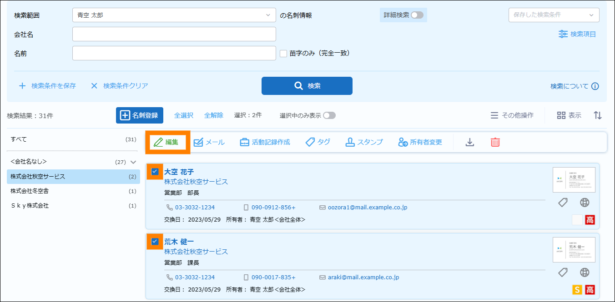Click the red trash delete icon
This screenshot has width=615, height=302.
[495, 142]
